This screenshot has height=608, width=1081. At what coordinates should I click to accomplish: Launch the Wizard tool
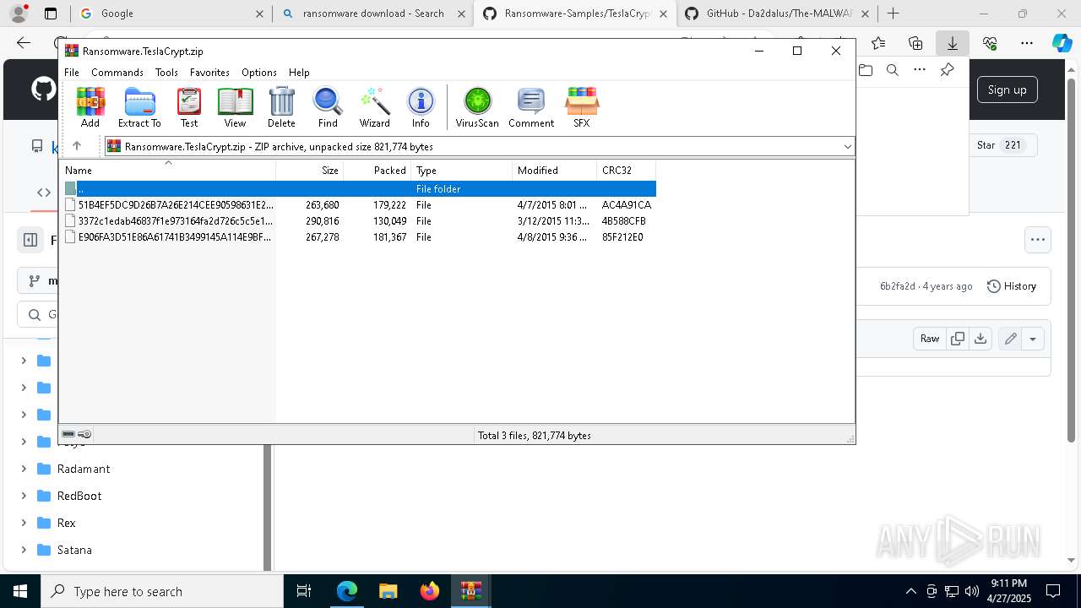(x=375, y=107)
